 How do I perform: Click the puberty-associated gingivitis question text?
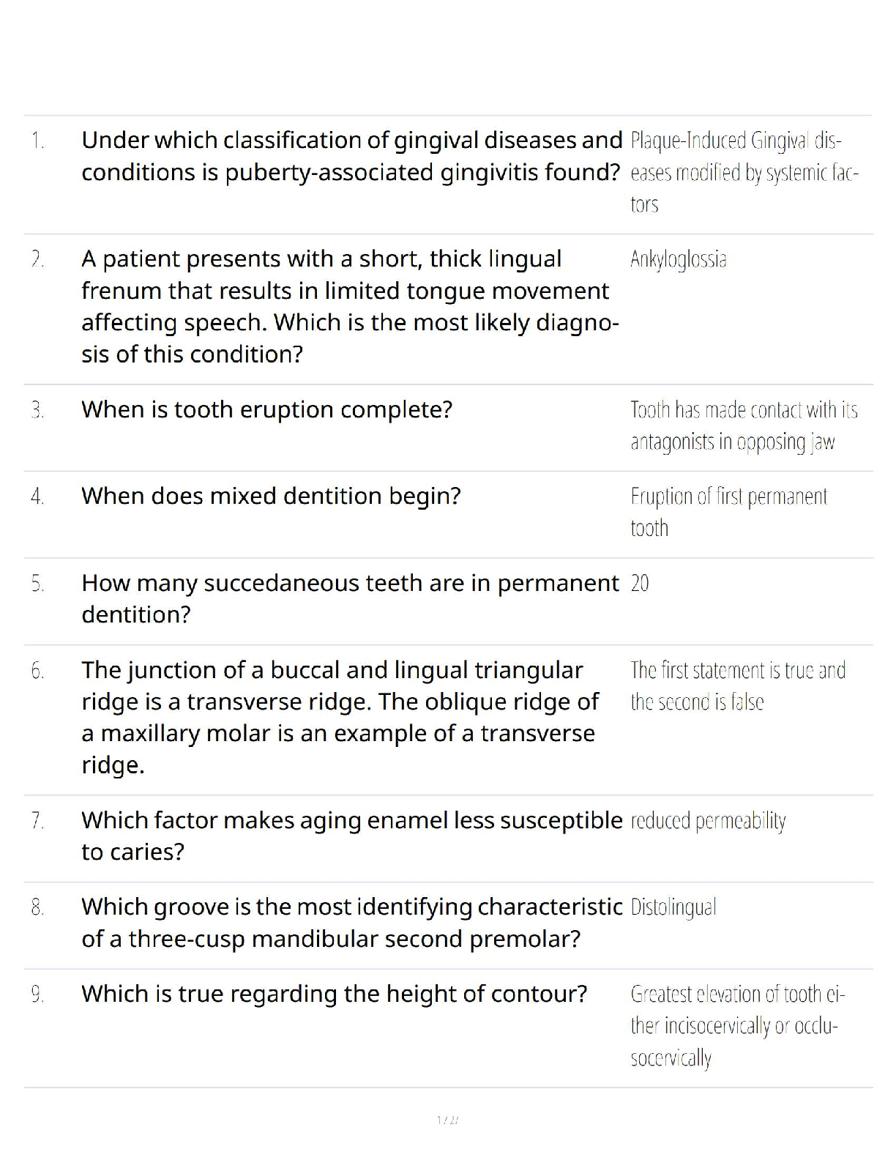(x=351, y=156)
